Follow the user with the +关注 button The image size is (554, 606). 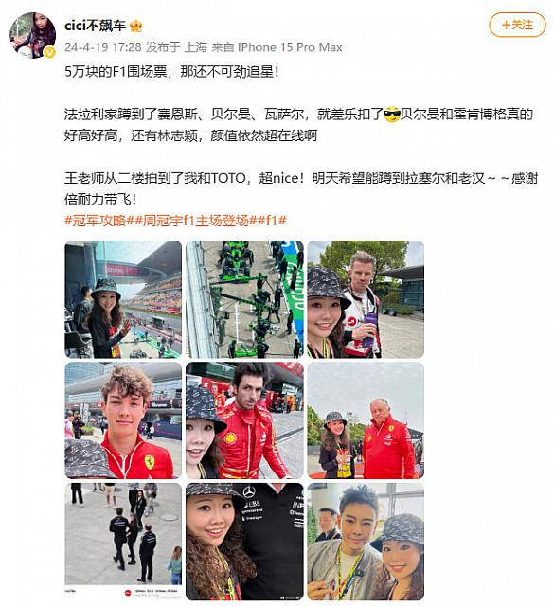pyautogui.click(x=517, y=26)
